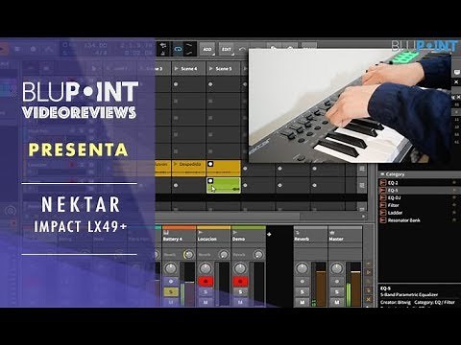
Task: Arm recording on Battery 4 track
Action: (x=171, y=282)
